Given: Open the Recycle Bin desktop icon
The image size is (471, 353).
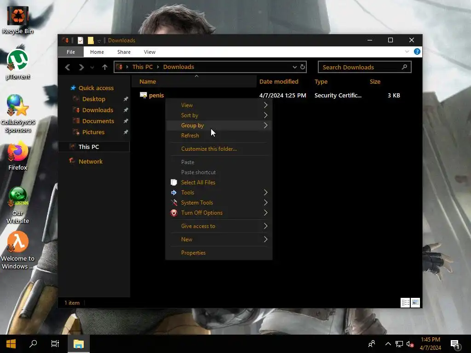Looking at the screenshot, I should (18, 20).
